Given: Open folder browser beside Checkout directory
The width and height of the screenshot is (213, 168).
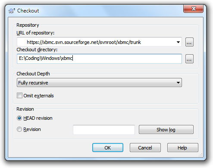Looking at the screenshot, I should point(189,59).
